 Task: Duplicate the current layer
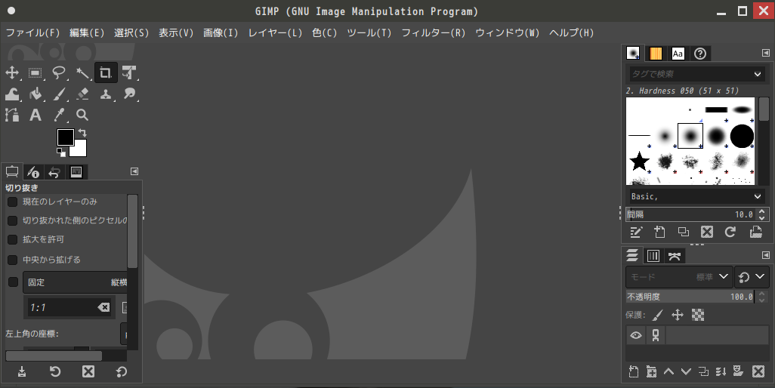(703, 371)
